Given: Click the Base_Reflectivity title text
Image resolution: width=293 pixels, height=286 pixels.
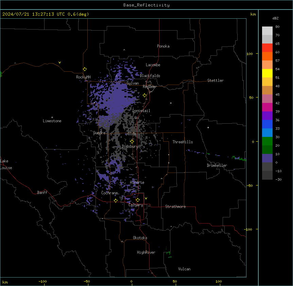Looking at the screenshot, I should click(x=146, y=5).
